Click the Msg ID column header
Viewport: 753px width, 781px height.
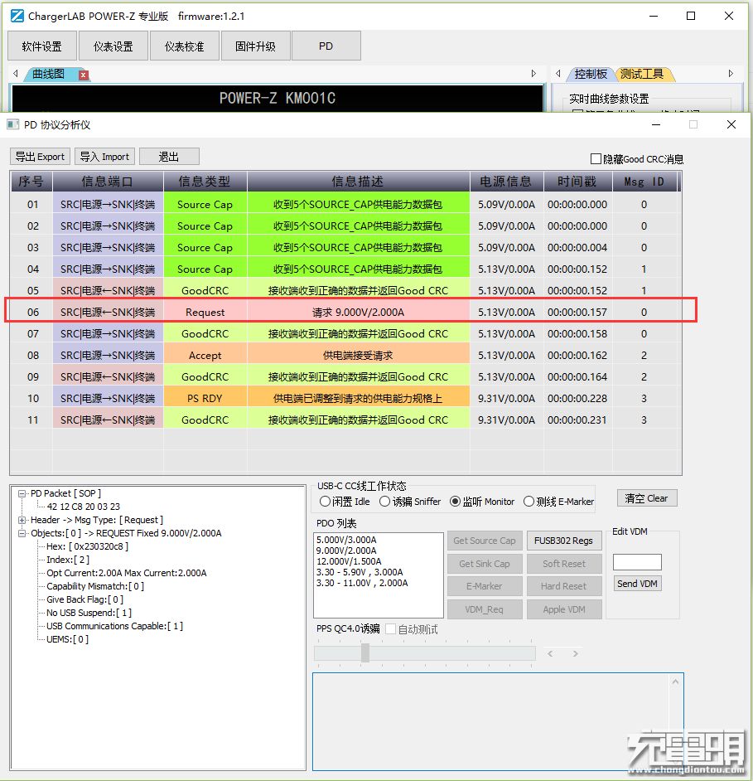[x=644, y=182]
